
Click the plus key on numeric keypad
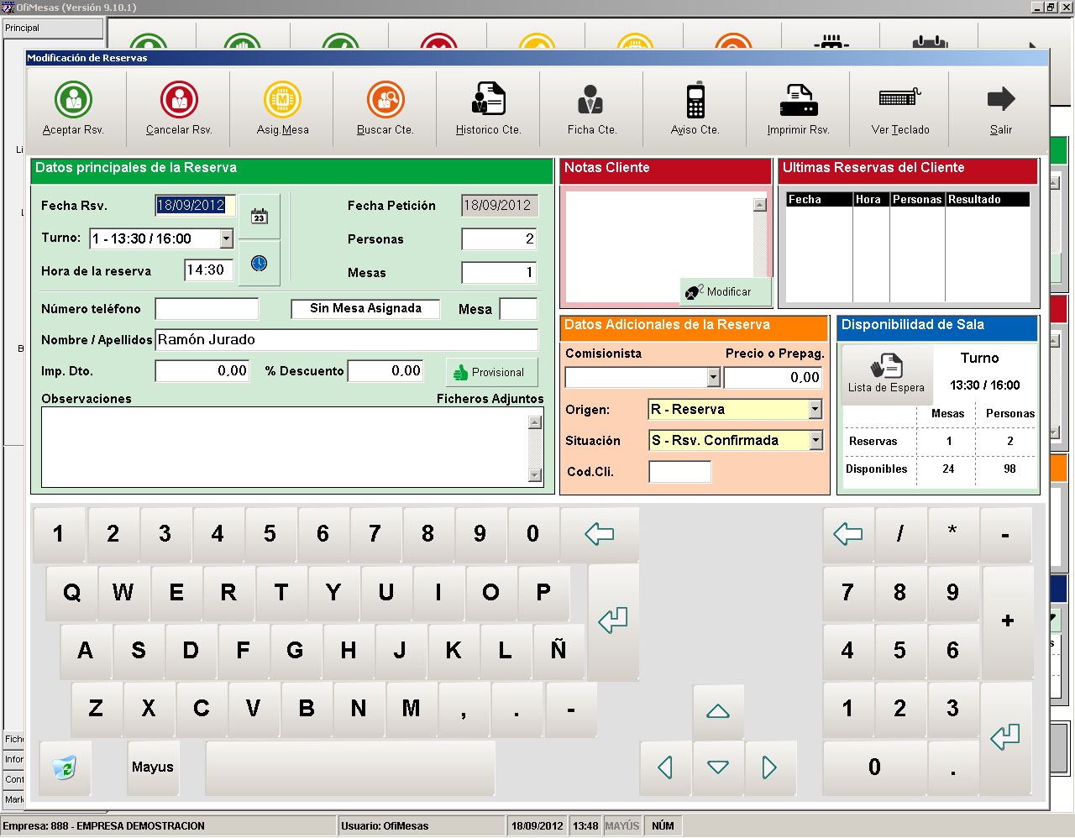[1007, 621]
